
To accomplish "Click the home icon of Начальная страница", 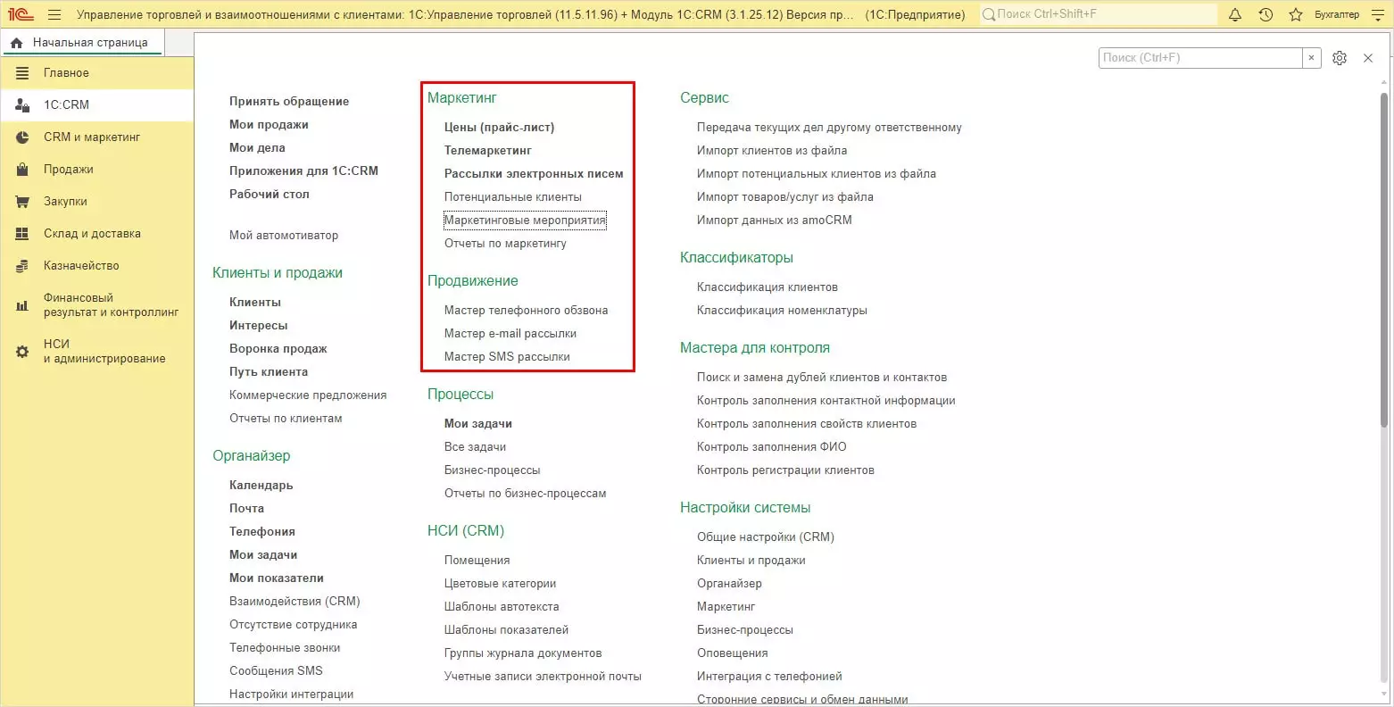I will coord(17,43).
